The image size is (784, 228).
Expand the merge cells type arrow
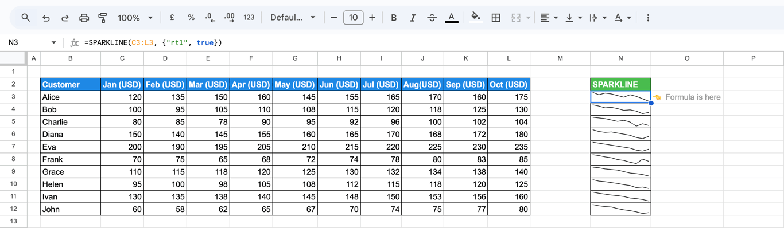pos(528,18)
